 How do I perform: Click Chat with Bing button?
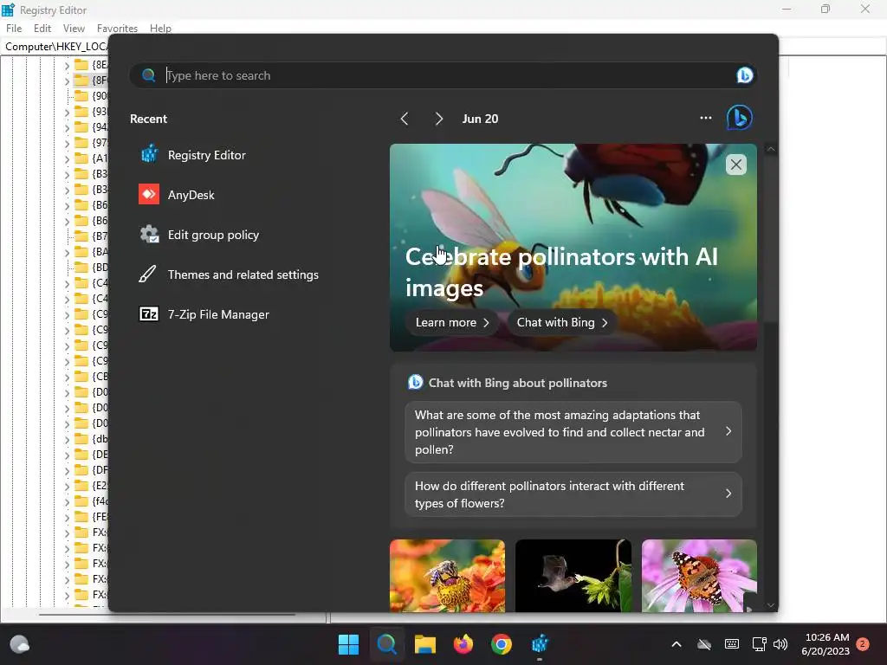(x=561, y=322)
